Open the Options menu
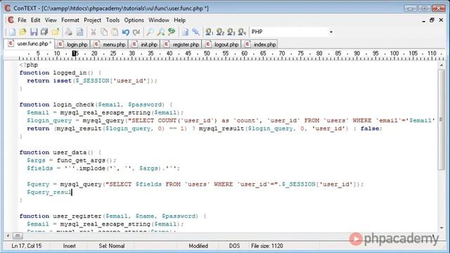 (134, 20)
